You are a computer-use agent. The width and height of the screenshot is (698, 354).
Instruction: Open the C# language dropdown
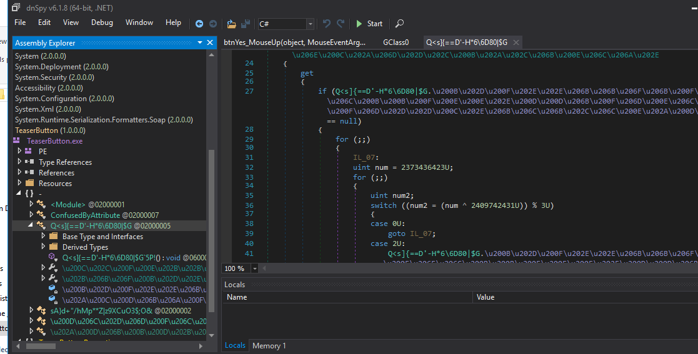click(310, 24)
